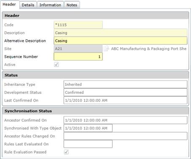Click the Description field showing Casing
This screenshot has height=159, width=191.
[x=121, y=33]
